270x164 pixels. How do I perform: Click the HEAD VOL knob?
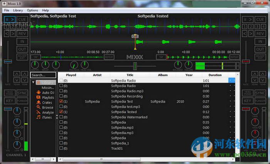coord(85,65)
